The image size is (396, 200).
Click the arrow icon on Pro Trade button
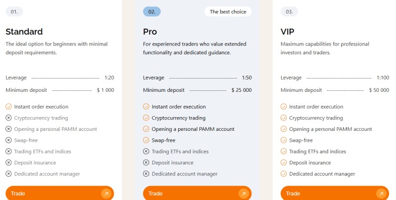click(244, 194)
